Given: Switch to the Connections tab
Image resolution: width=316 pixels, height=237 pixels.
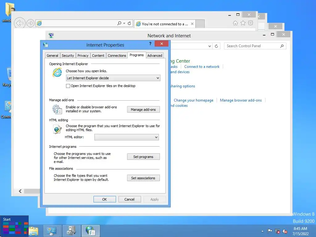Looking at the screenshot, I should (x=117, y=56).
